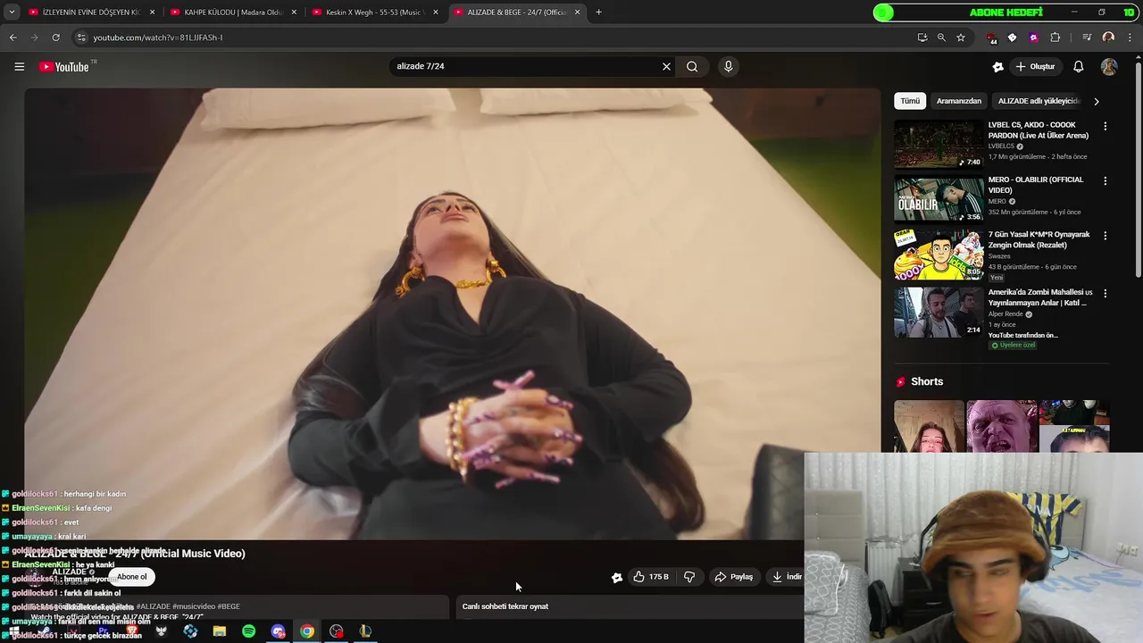Open more options for 7 Gün Yasal video
This screenshot has height=643, width=1143.
pyautogui.click(x=1105, y=236)
